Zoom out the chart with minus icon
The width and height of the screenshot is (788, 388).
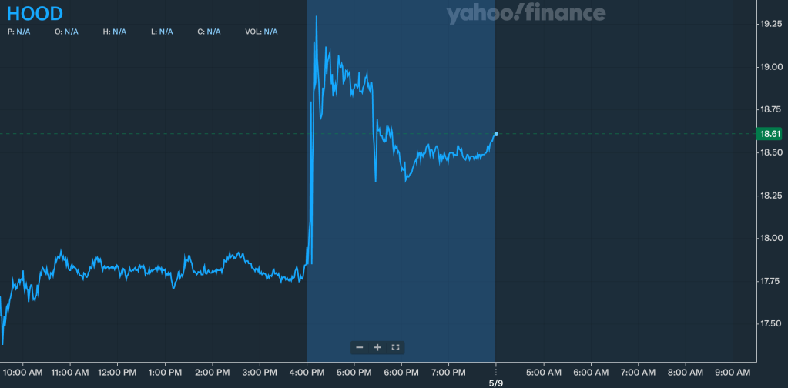click(x=360, y=347)
